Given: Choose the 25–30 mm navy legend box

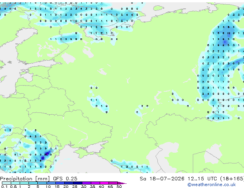Looking at the screenshot, I should pos(78,183).
